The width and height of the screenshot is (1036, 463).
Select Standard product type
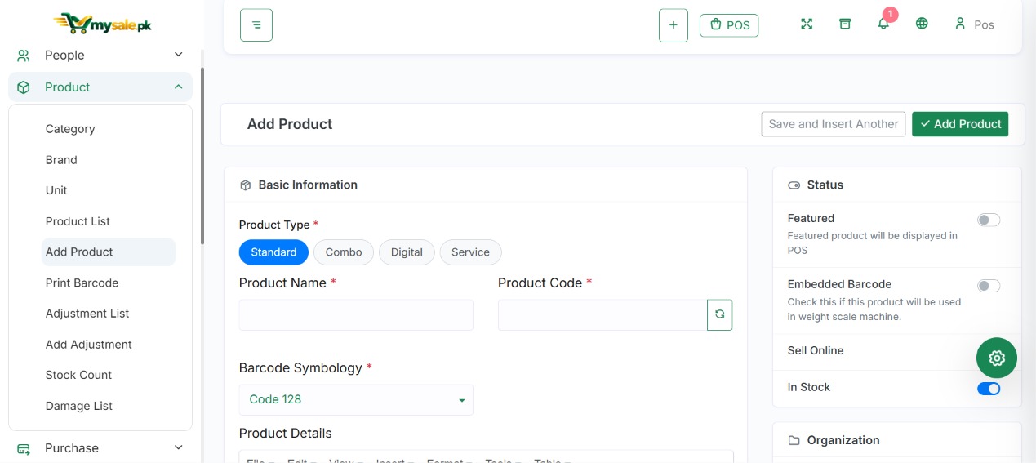[273, 252]
